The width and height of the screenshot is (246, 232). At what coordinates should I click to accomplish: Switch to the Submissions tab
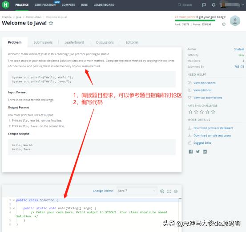[43, 42]
